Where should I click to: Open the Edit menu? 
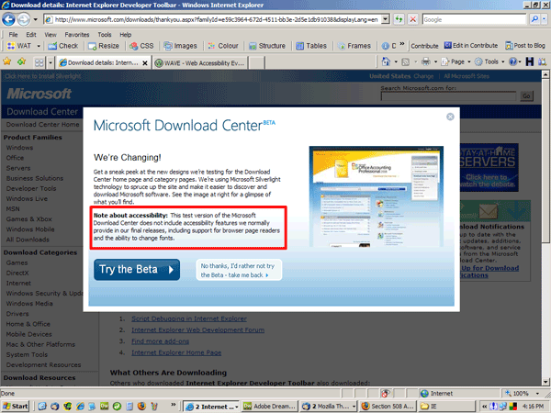tap(31, 35)
